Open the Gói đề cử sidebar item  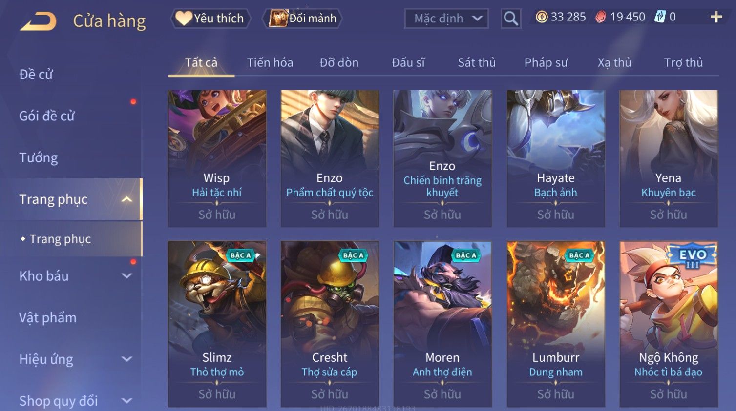pyautogui.click(x=47, y=116)
